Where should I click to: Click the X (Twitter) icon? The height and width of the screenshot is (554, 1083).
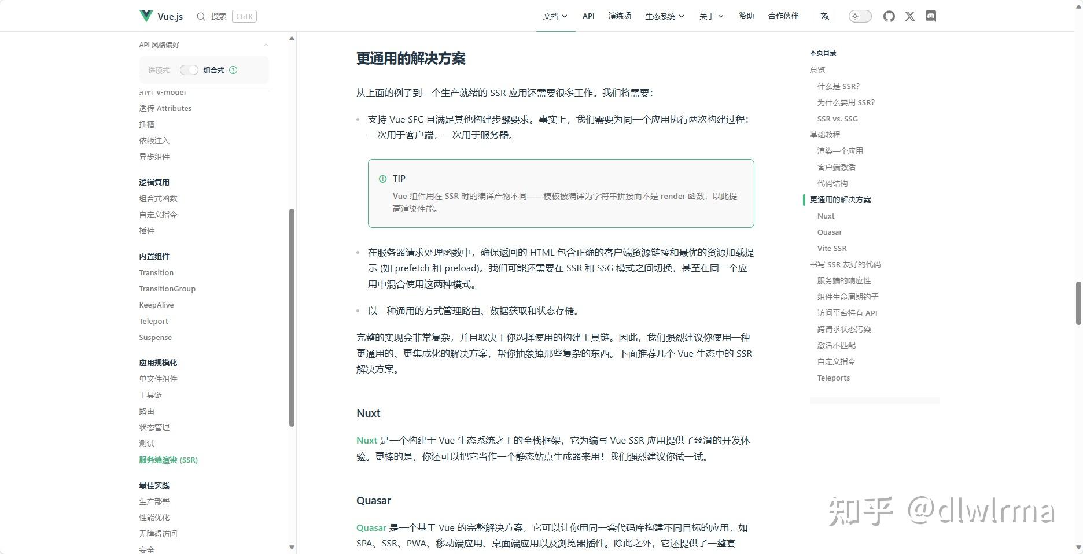[909, 16]
